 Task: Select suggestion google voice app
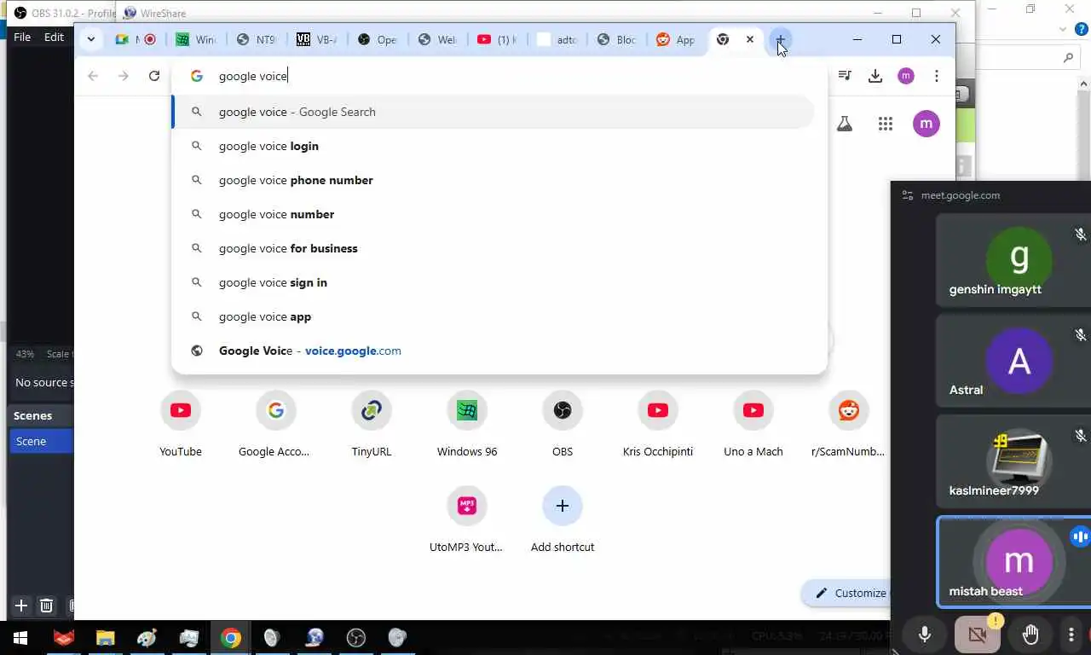click(x=494, y=316)
